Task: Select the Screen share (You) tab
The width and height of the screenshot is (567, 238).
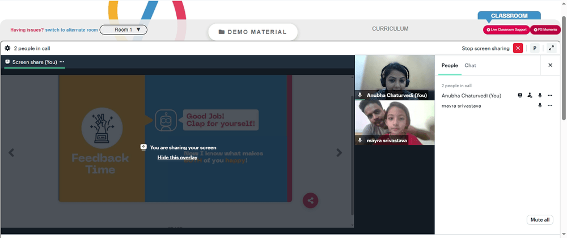Action: [x=35, y=62]
